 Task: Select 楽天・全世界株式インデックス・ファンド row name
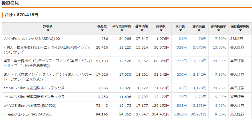pos(48,63)
